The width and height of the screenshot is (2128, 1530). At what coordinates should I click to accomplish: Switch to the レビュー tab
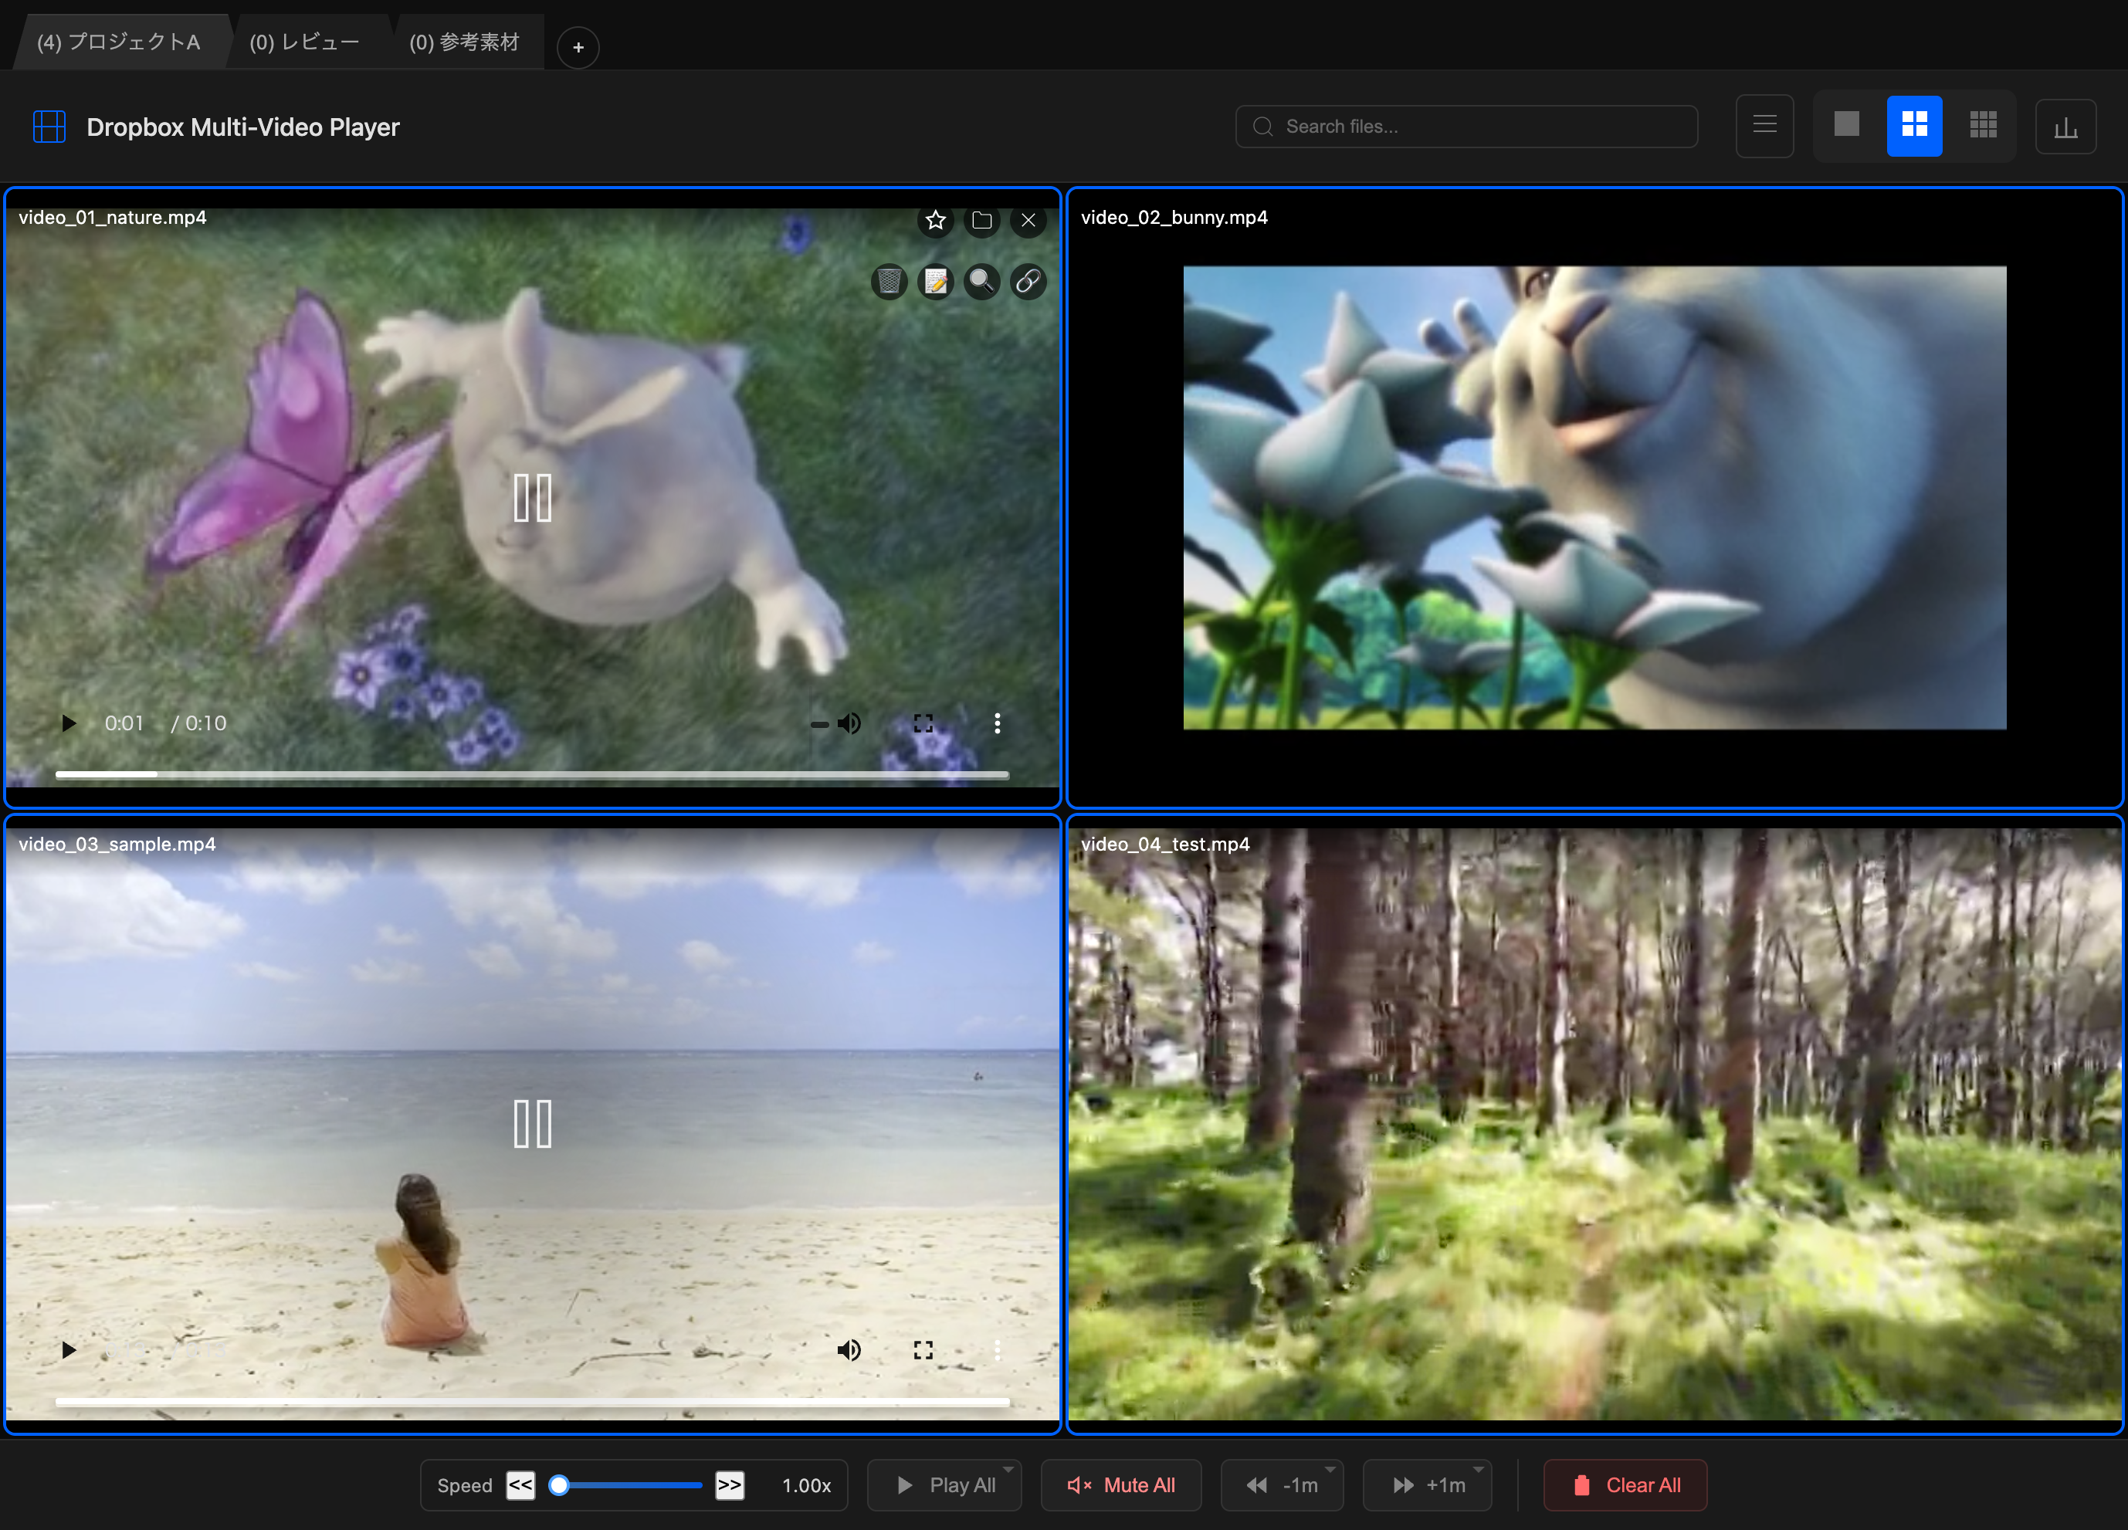(x=305, y=42)
